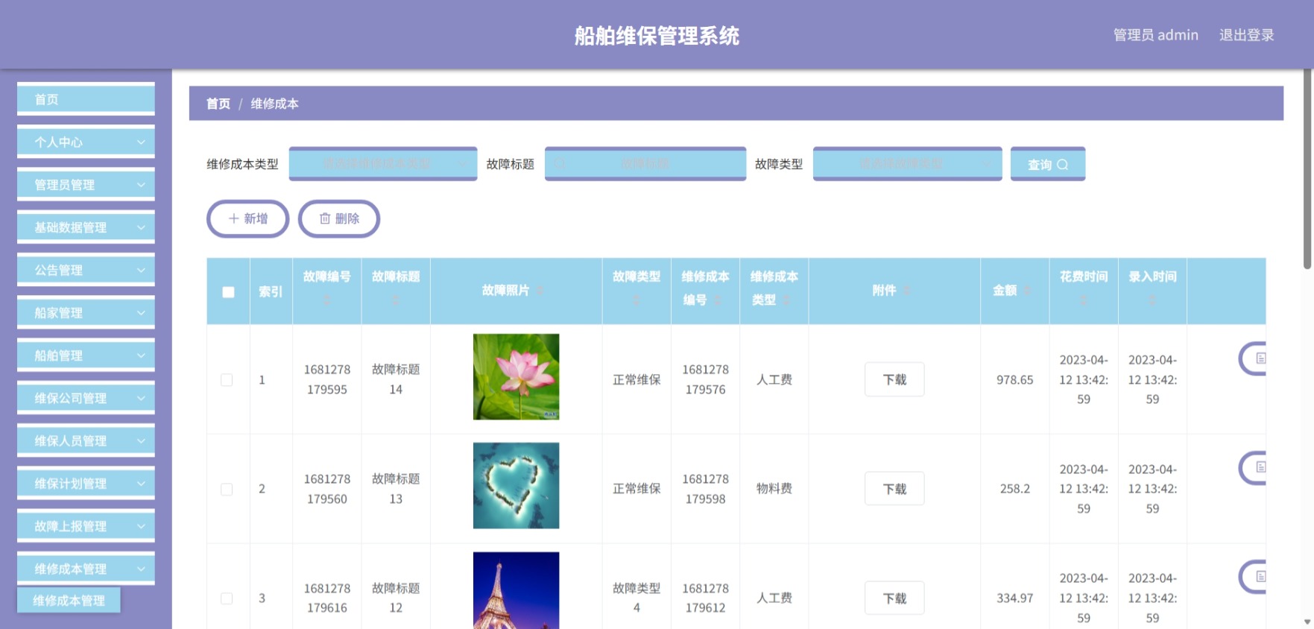Viewport: 1314px width, 629px height.
Task: Click 退出登录 to log out
Action: [x=1246, y=35]
